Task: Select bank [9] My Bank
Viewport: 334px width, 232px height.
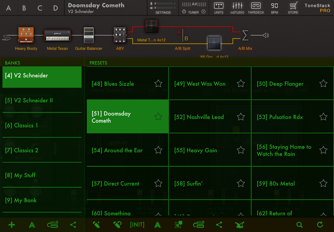Action: (42, 200)
